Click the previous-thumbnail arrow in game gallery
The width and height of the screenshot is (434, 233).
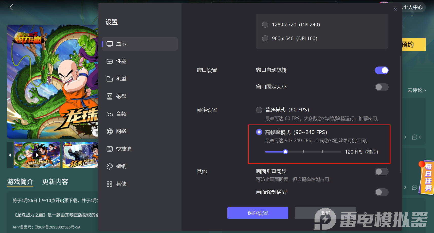coord(10,155)
